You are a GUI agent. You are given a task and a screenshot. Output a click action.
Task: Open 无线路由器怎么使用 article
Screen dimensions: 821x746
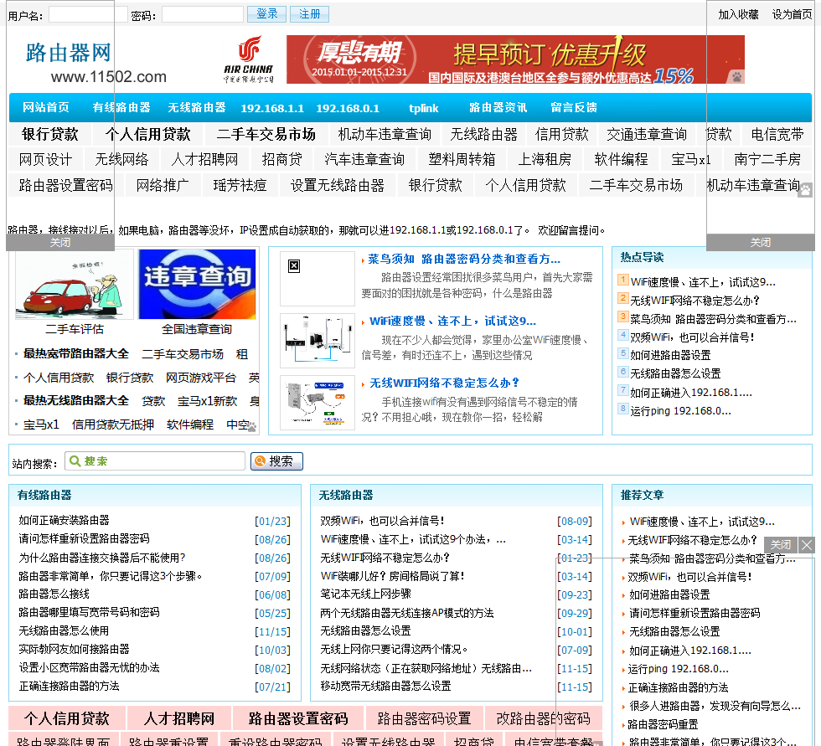point(64,630)
